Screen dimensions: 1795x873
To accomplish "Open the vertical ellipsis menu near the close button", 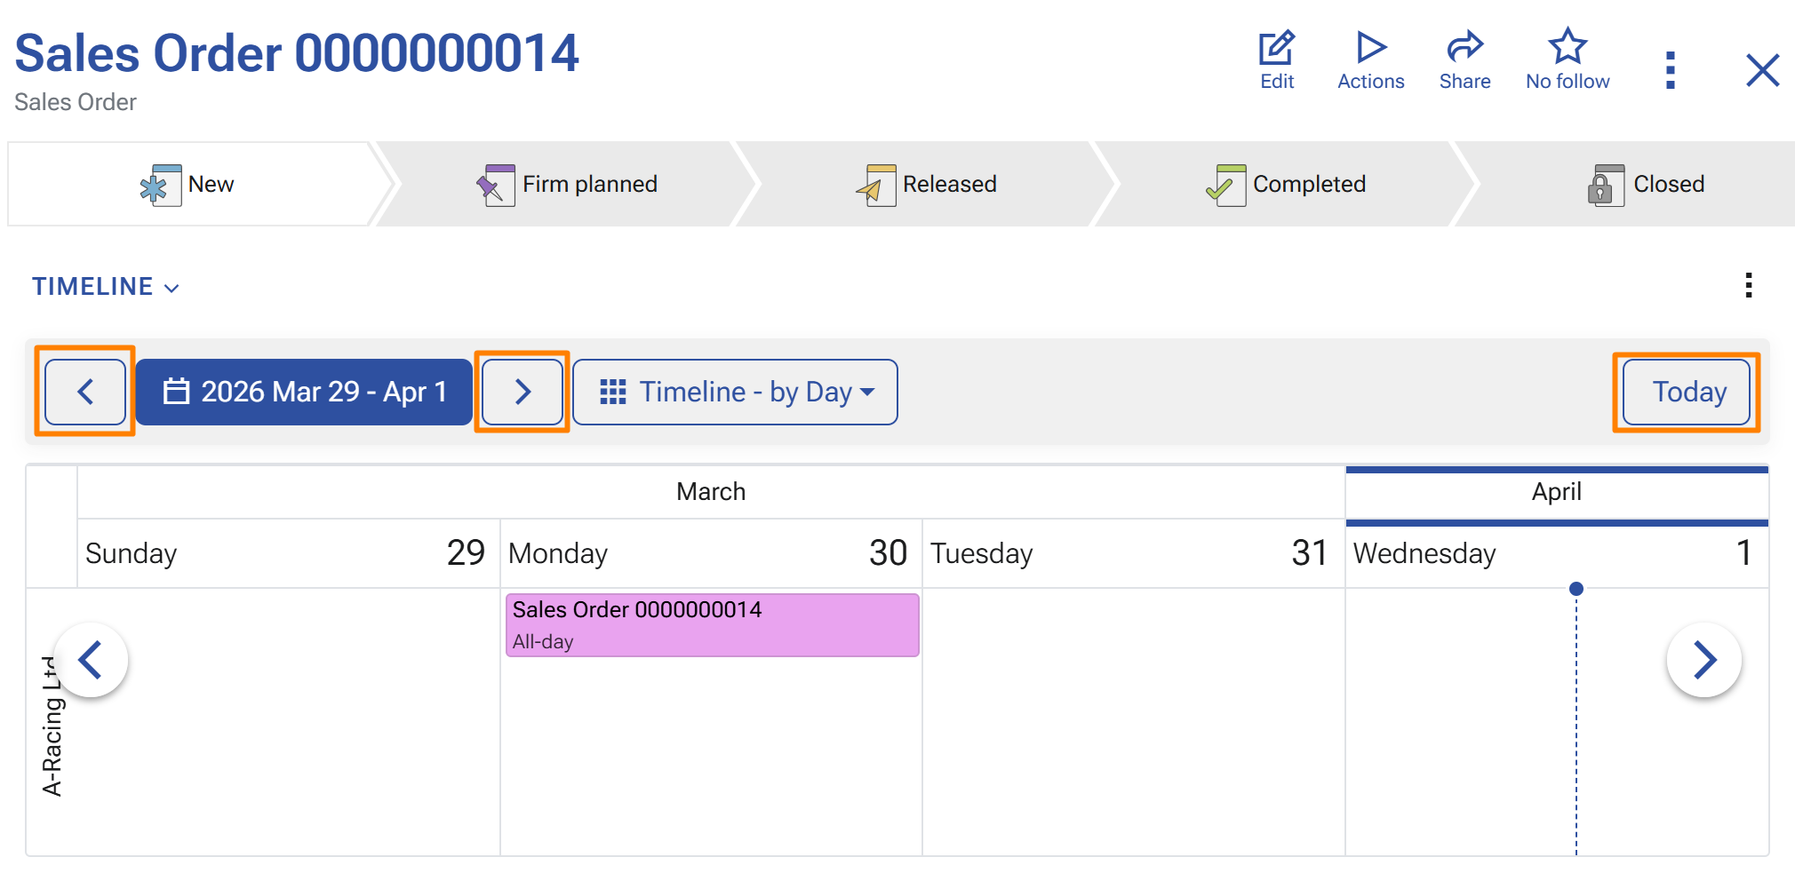I will 1671,68.
